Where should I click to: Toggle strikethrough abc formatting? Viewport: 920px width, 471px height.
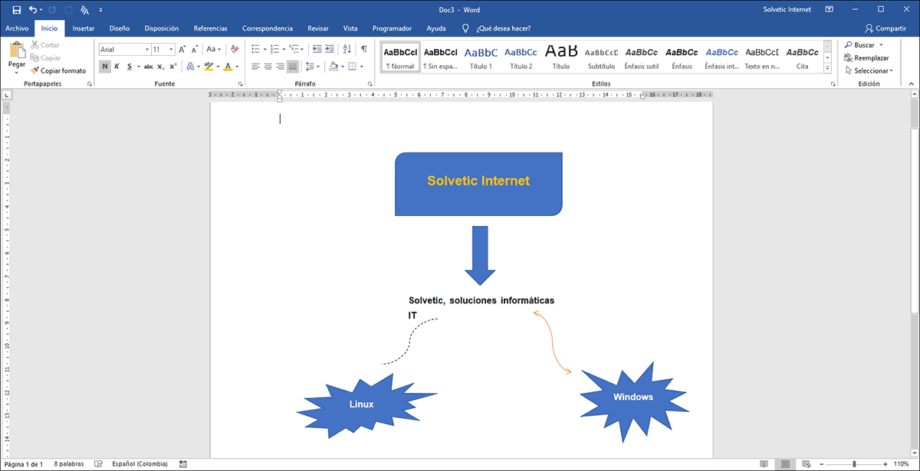click(147, 67)
